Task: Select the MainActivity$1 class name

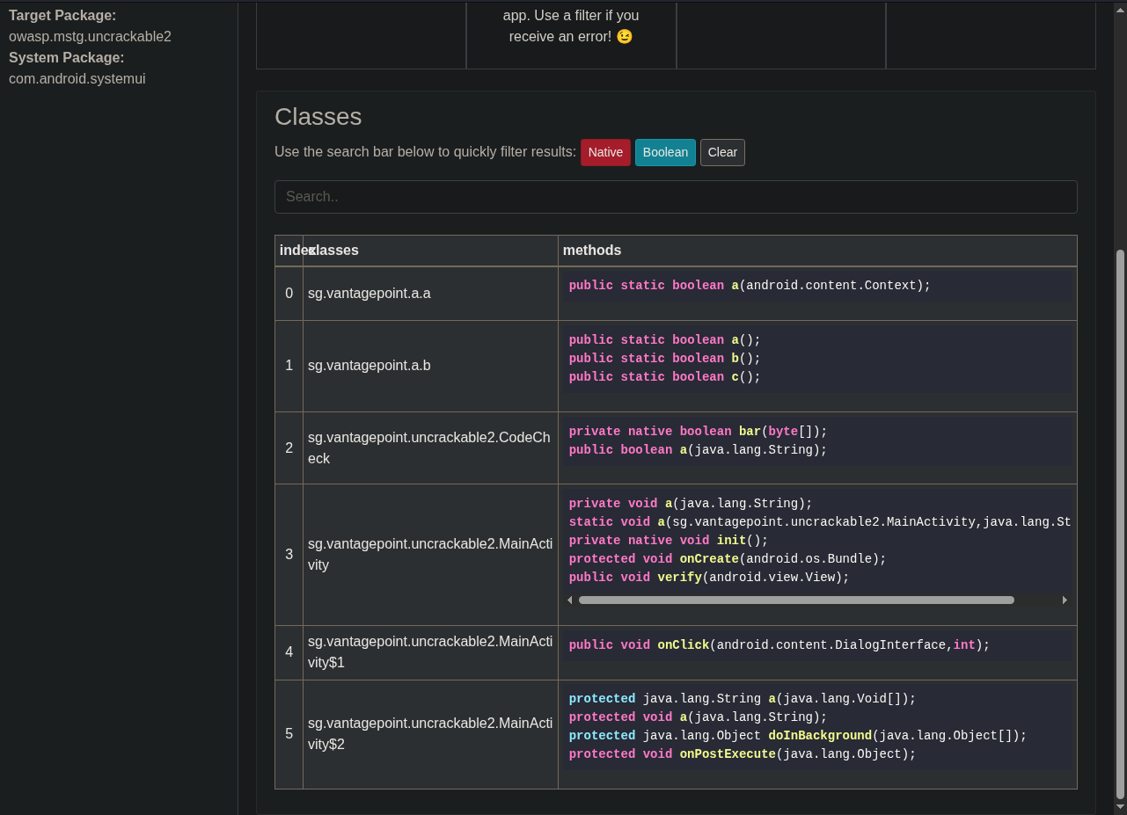Action: click(428, 652)
